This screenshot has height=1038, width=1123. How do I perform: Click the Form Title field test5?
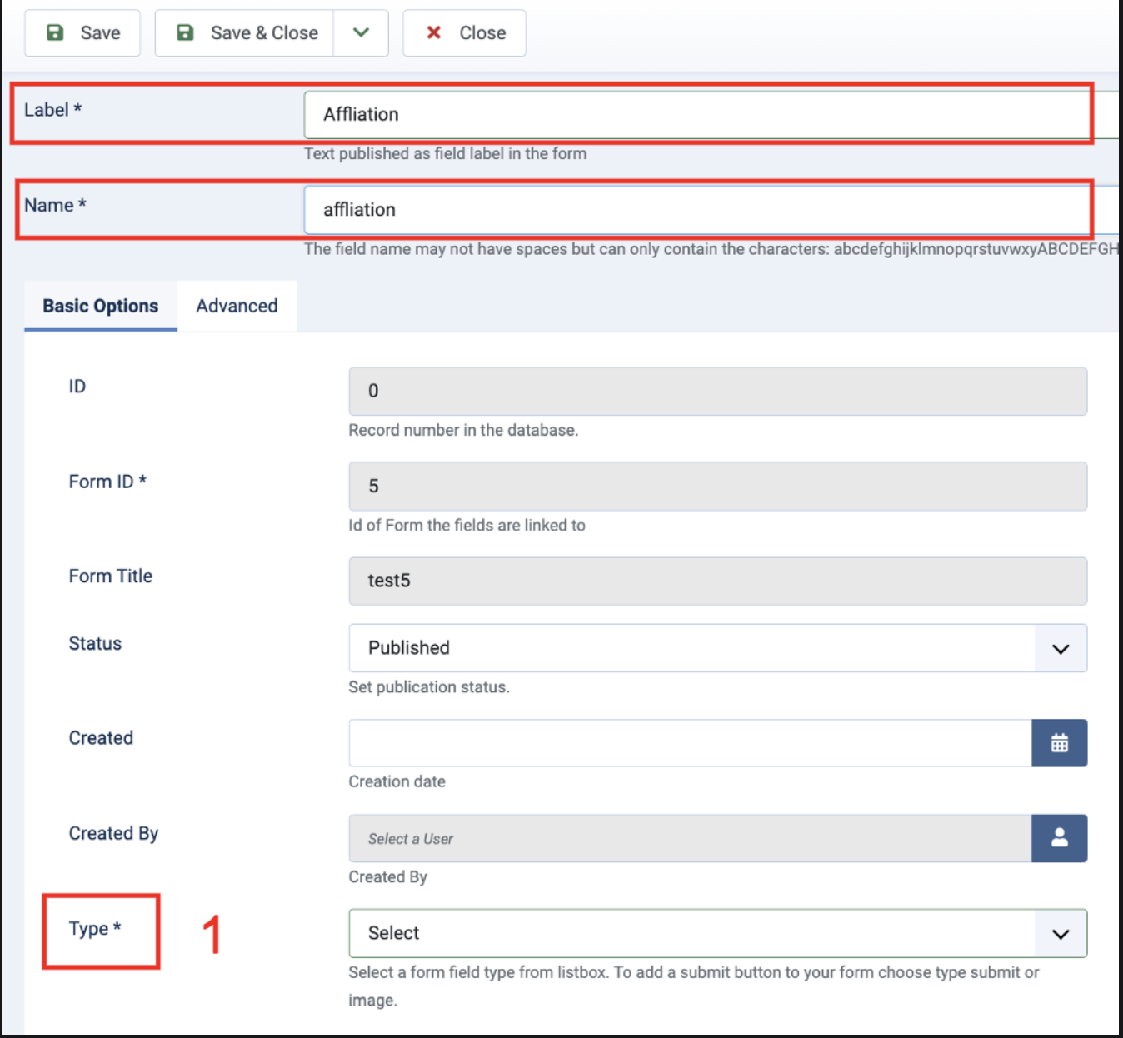click(x=717, y=581)
